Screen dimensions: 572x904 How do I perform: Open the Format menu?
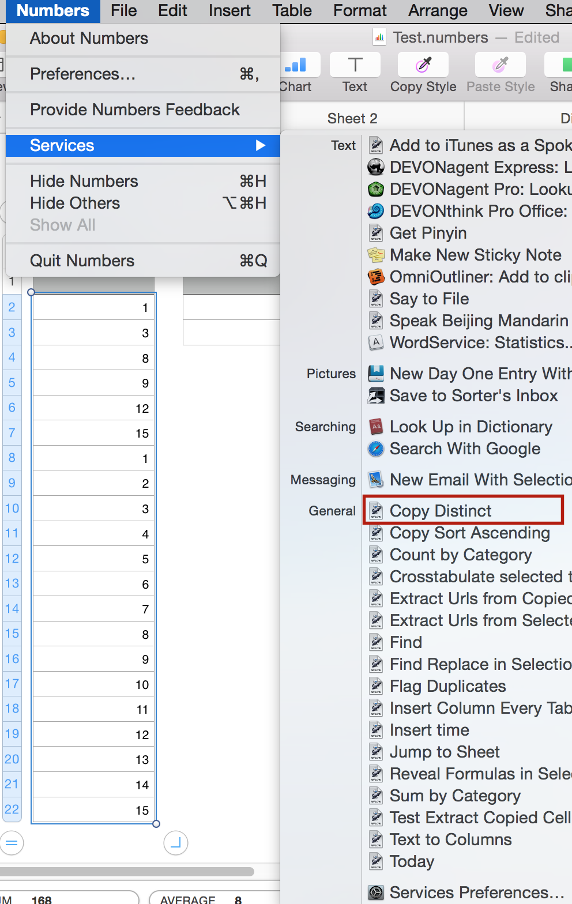(x=360, y=11)
